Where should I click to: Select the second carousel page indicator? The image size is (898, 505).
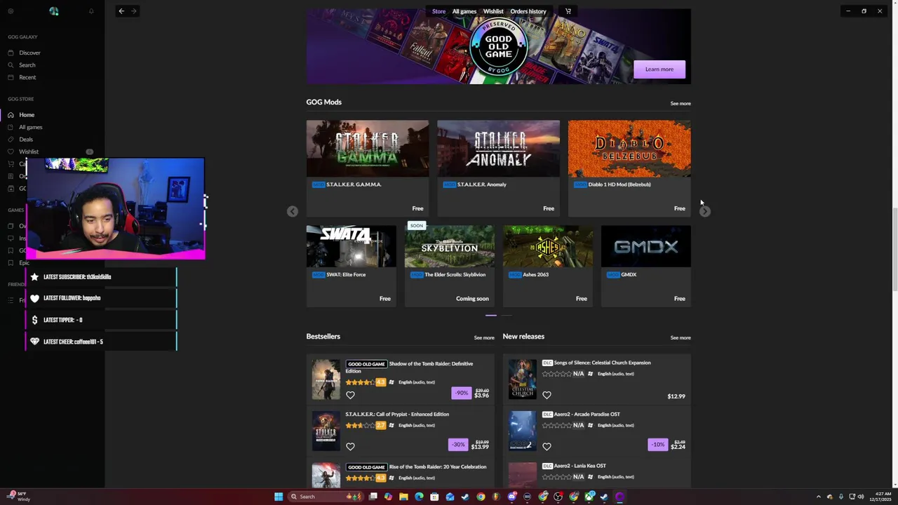507,316
